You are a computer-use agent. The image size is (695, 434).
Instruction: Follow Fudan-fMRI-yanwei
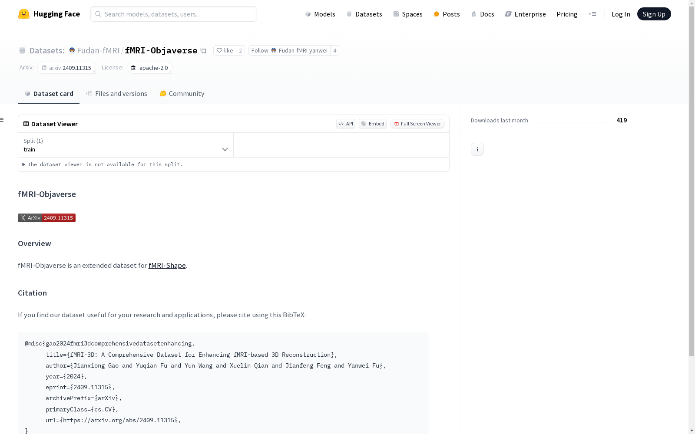[x=289, y=50]
